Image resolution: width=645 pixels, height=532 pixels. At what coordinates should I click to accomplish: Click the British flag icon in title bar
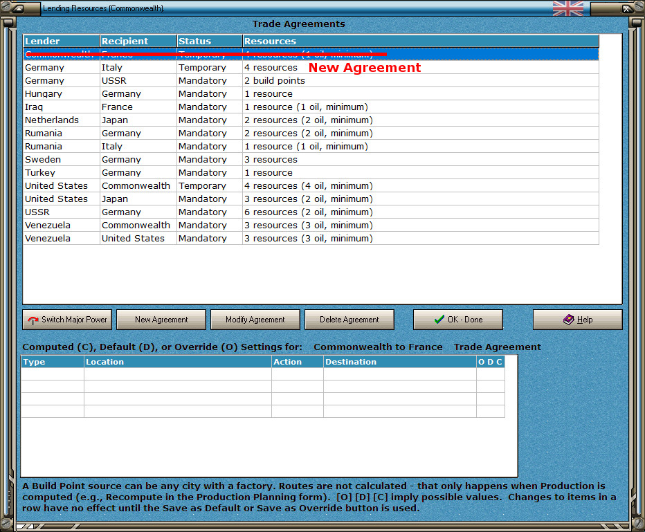[x=567, y=8]
